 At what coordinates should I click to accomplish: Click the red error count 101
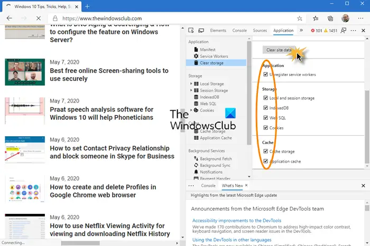pyautogui.click(x=317, y=31)
